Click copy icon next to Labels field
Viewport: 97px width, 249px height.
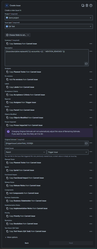pyautogui.click(x=7, y=87)
